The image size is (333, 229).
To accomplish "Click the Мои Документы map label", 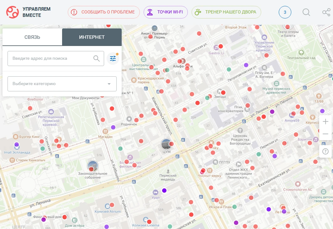I will tap(86, 98).
